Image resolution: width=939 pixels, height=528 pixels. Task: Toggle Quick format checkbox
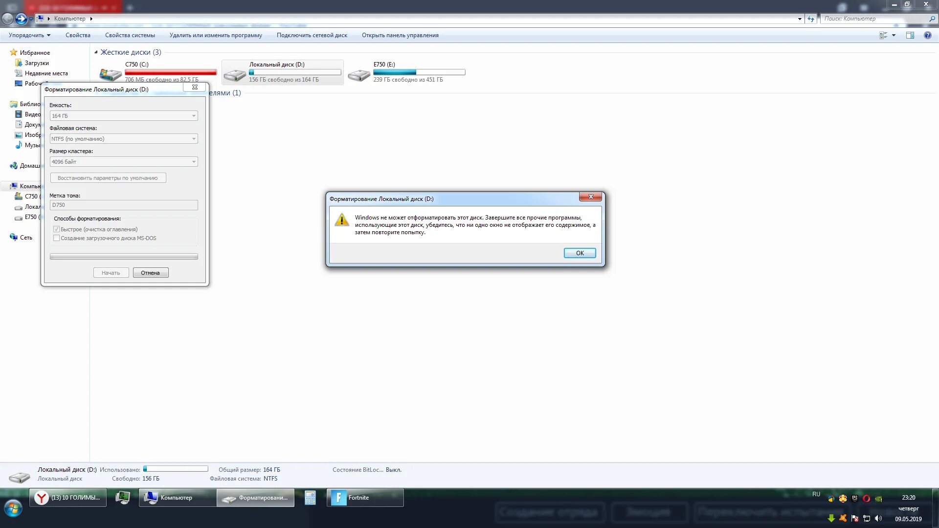point(57,229)
